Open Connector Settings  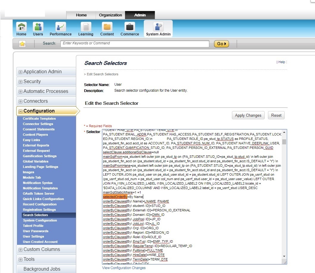[38, 124]
